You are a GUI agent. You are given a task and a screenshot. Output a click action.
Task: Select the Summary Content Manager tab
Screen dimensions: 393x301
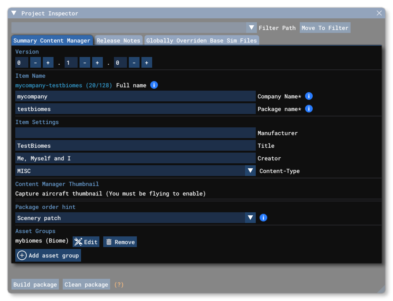pyautogui.click(x=52, y=40)
